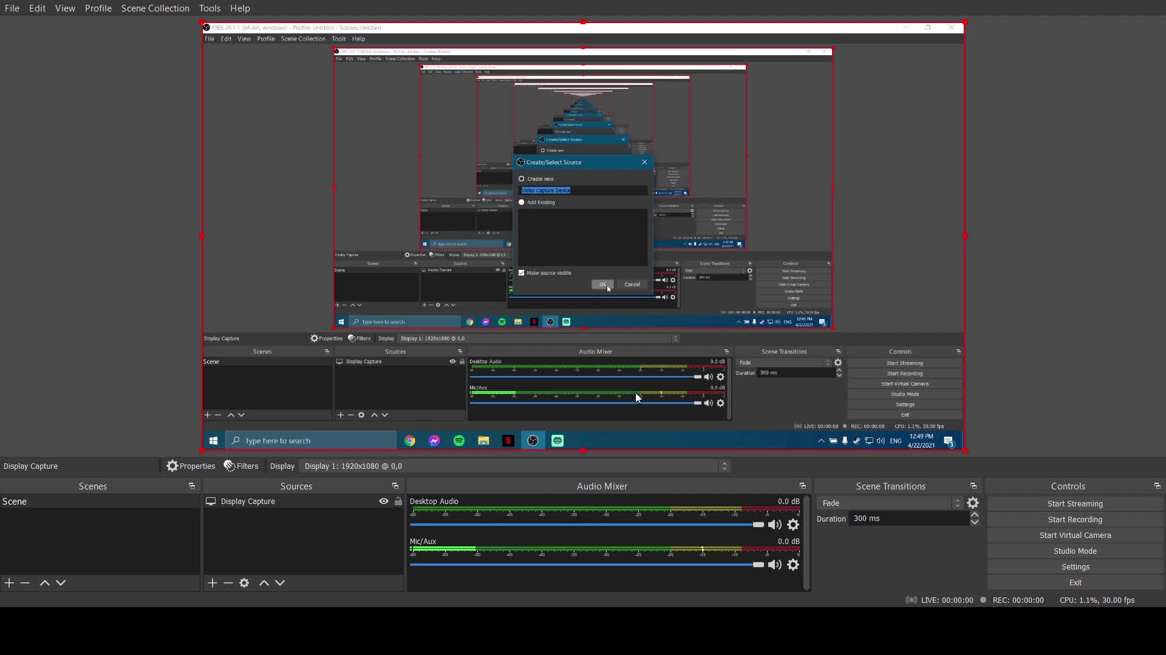
Task: Select Add Existing radio in Create/Select Source dialog
Action: pyautogui.click(x=521, y=203)
